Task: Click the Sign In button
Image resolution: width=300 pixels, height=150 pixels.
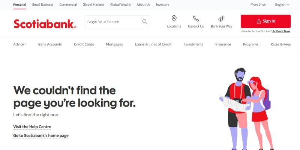Action: (x=265, y=21)
